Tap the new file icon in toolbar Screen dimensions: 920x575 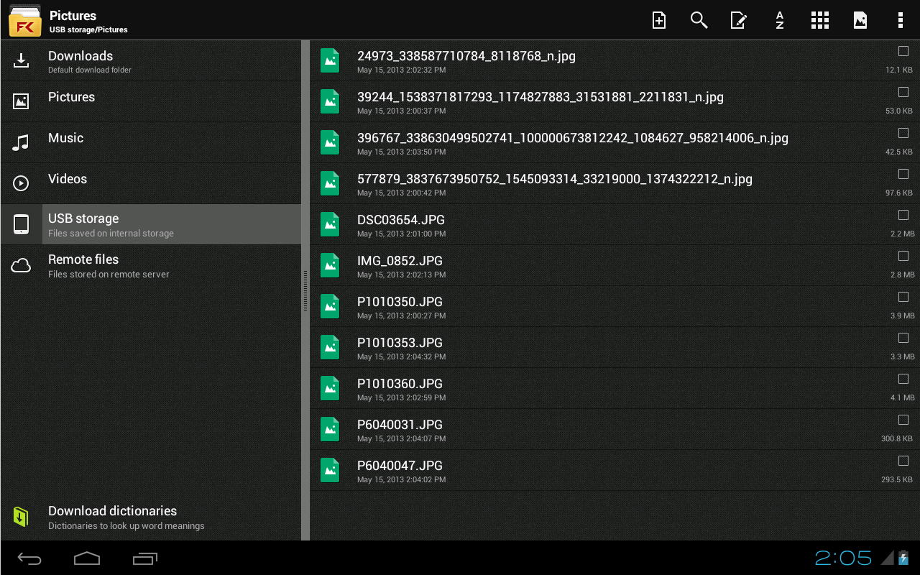(658, 20)
